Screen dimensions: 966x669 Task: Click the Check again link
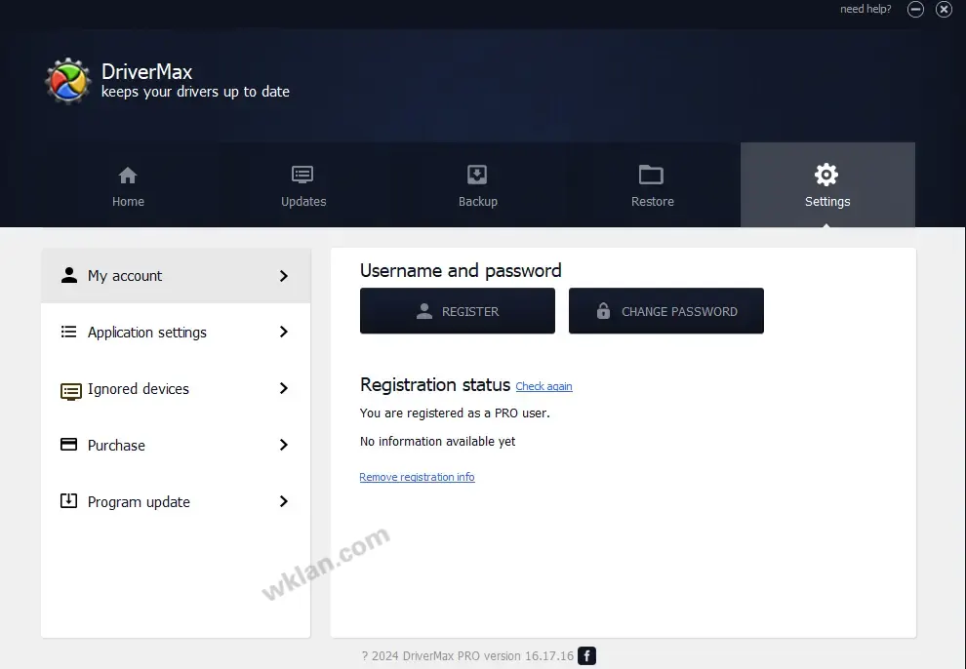point(544,386)
